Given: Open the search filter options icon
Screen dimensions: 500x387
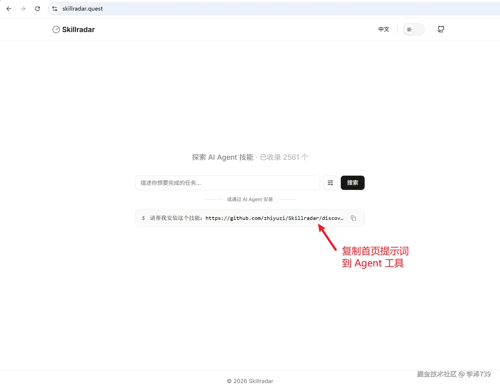Looking at the screenshot, I should (x=330, y=183).
